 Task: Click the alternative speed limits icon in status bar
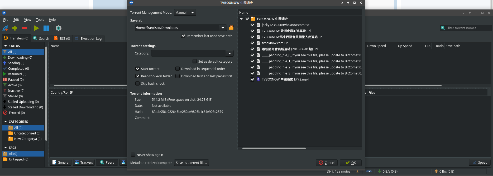[x=369, y=171]
